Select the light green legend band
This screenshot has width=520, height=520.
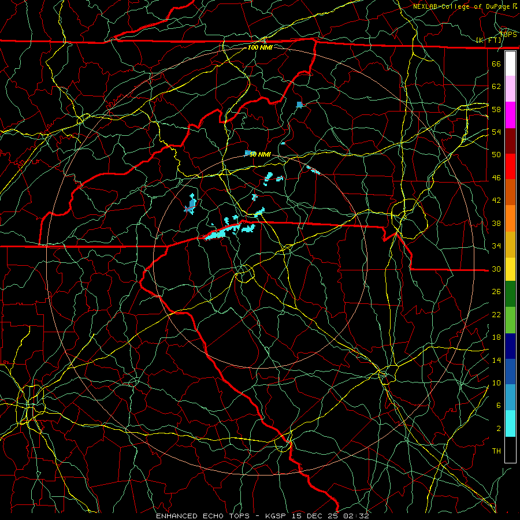pos(510,320)
